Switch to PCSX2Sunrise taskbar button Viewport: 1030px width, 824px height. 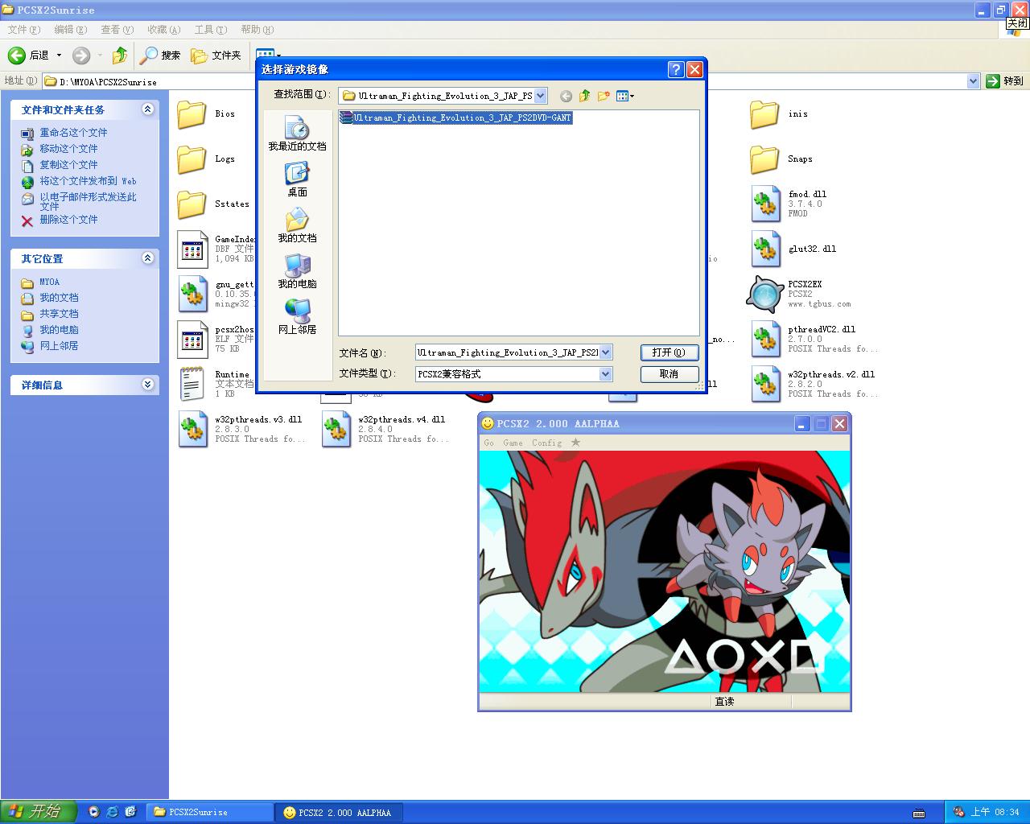pyautogui.click(x=210, y=812)
